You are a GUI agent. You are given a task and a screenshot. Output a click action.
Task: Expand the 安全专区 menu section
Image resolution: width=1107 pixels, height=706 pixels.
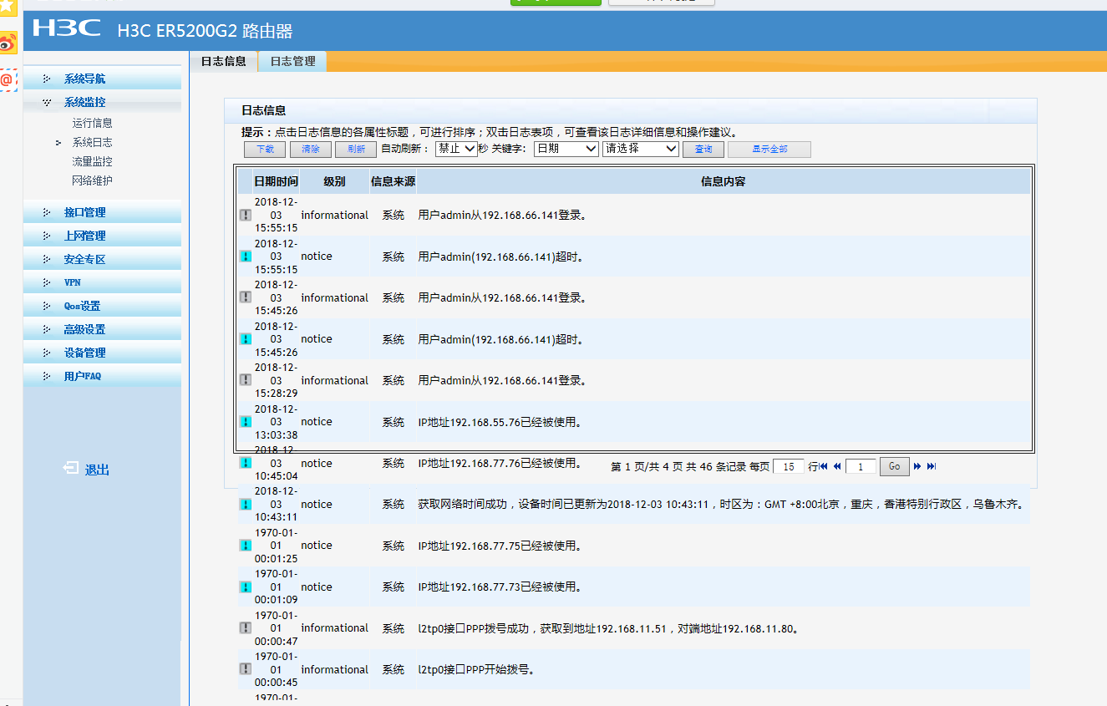point(102,259)
